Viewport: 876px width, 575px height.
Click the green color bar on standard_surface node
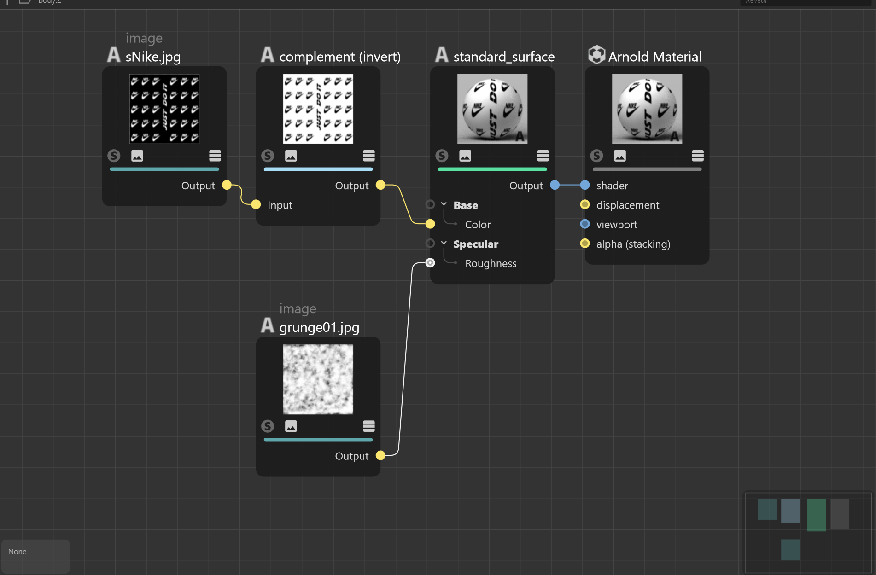[x=492, y=169]
